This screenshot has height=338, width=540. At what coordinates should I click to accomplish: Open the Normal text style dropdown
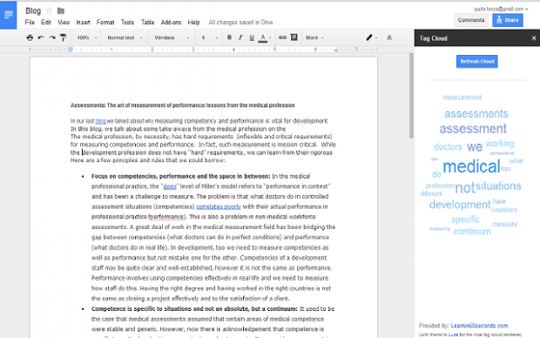[x=125, y=37]
